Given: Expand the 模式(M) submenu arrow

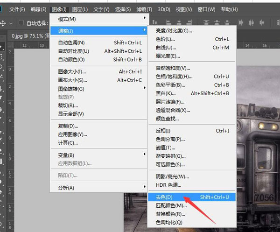Looking at the screenshot, I should [144, 18].
